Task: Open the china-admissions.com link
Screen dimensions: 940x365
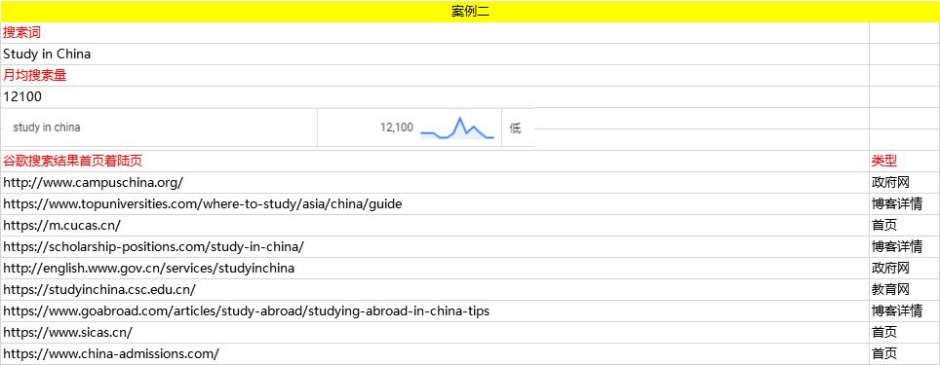Action: [111, 353]
